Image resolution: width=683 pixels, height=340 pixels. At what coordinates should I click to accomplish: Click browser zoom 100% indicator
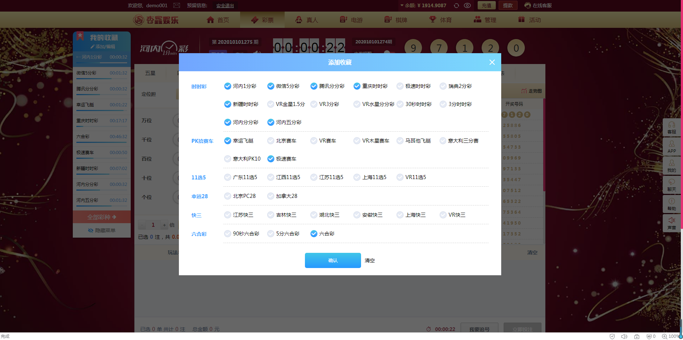[x=671, y=336]
